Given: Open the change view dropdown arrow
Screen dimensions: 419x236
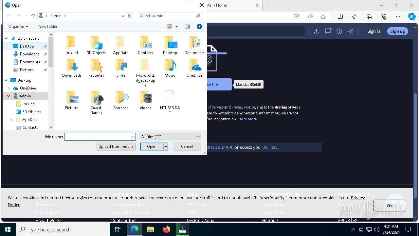Looking at the screenshot, I should [x=176, y=27].
